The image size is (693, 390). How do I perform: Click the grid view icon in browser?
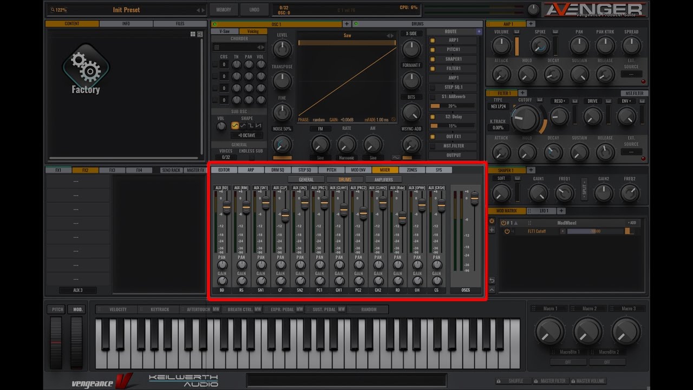(193, 34)
